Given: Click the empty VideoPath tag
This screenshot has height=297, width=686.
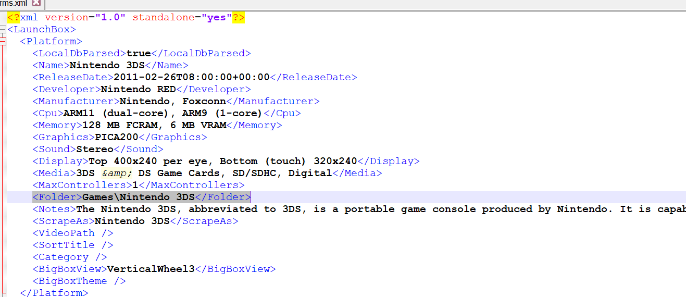Looking at the screenshot, I should (73, 233).
